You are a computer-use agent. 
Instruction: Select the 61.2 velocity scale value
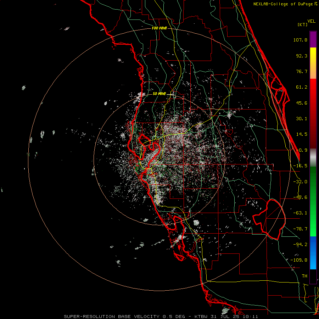pos(302,87)
